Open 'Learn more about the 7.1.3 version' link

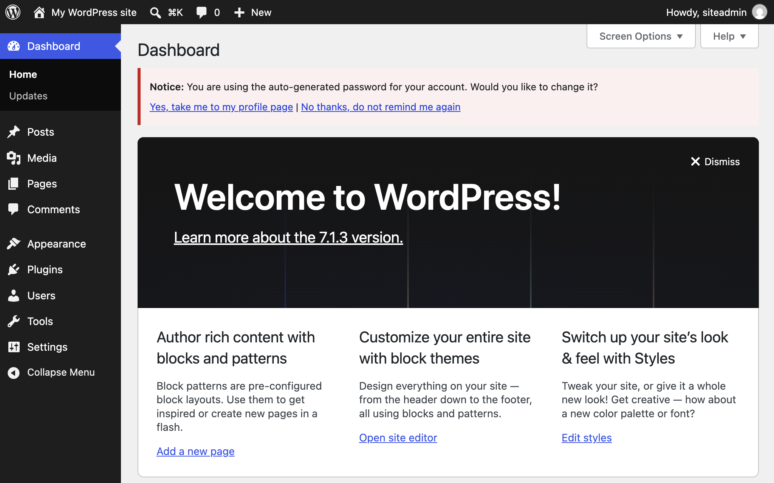point(288,237)
